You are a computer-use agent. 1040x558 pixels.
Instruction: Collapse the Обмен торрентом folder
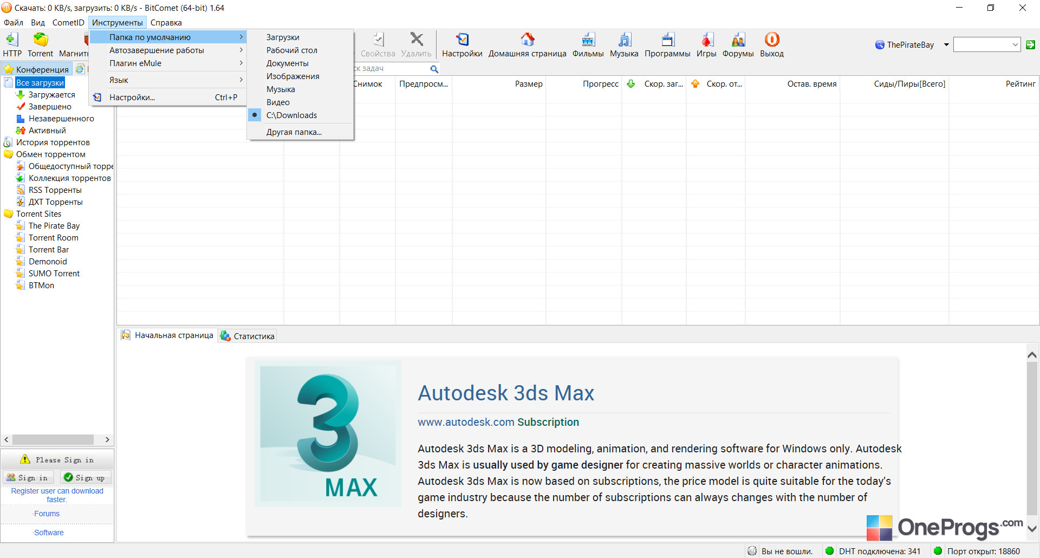(9, 154)
